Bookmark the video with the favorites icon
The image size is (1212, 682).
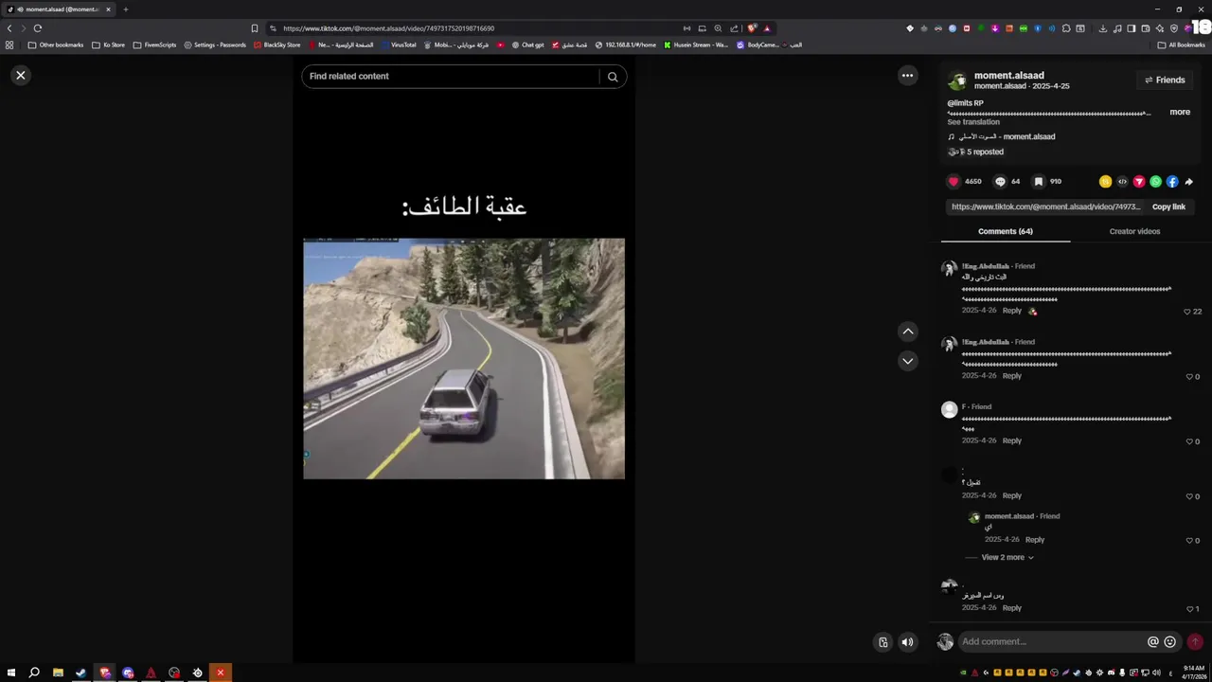click(1039, 182)
